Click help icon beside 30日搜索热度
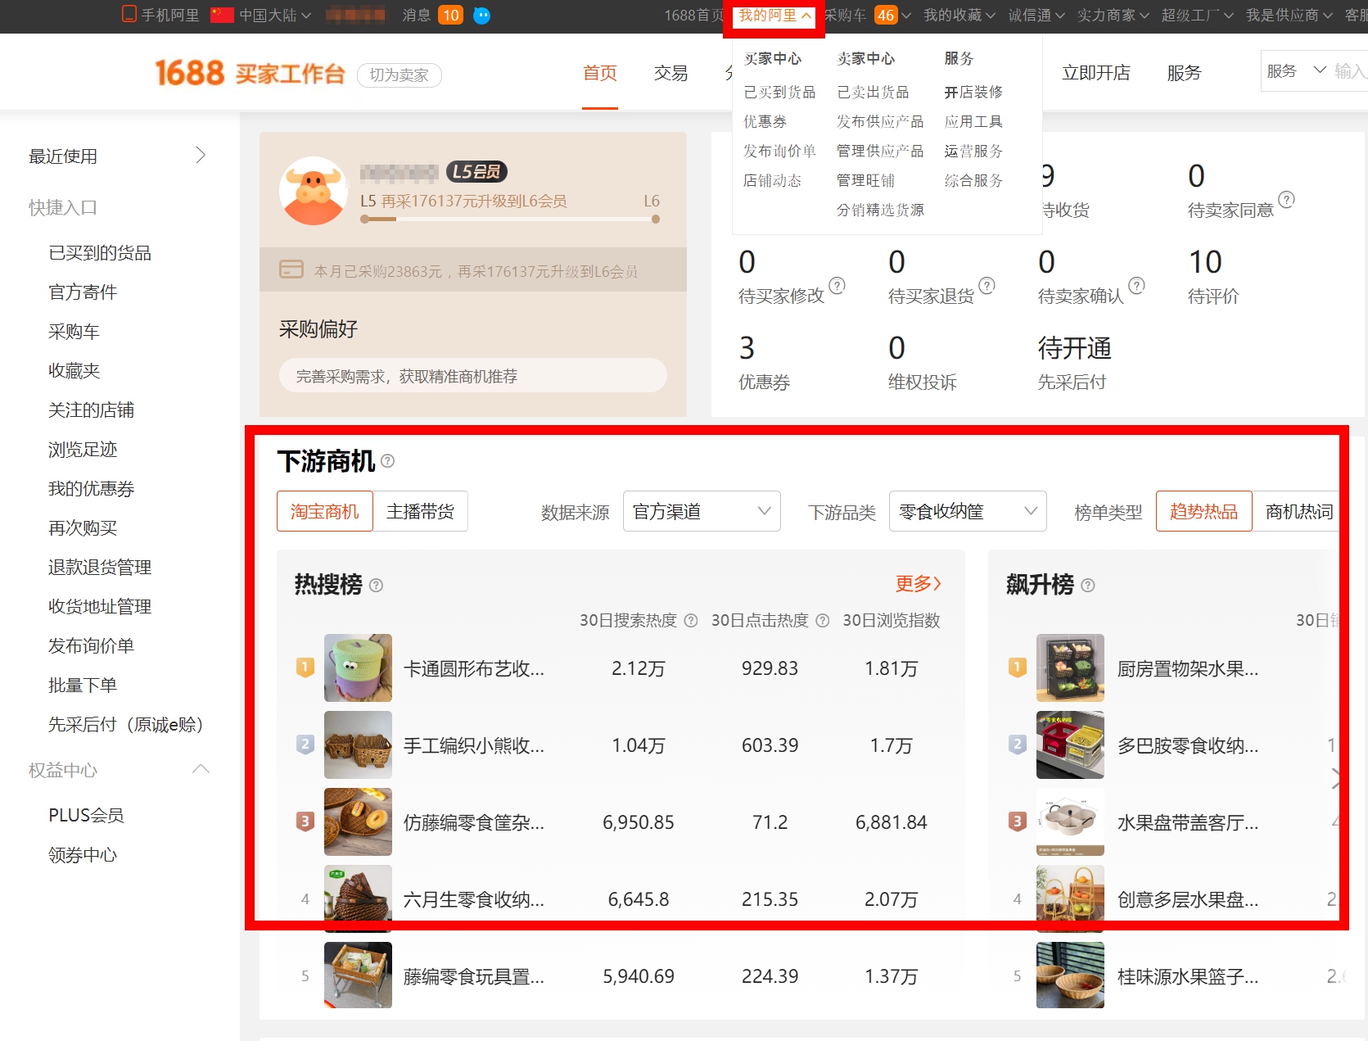The image size is (1368, 1041). [x=691, y=621]
